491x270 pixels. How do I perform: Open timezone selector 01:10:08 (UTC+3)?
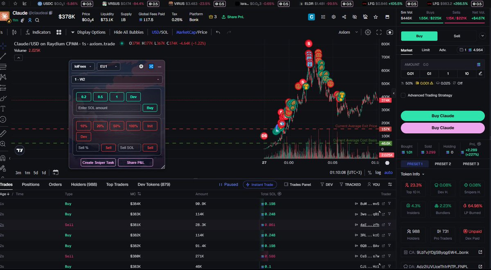pyautogui.click(x=347, y=172)
